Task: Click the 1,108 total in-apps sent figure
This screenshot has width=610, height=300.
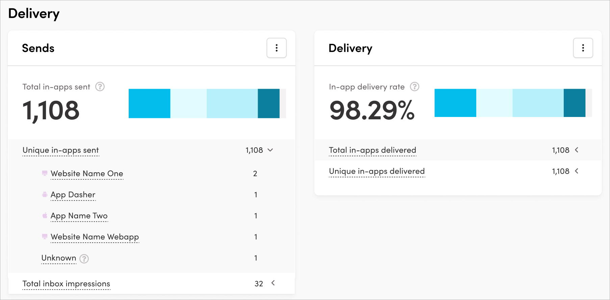Action: pos(51,111)
